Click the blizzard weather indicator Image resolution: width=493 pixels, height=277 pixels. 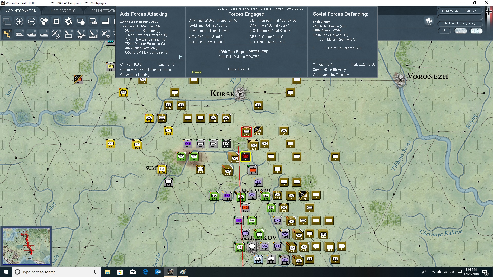(461, 31)
